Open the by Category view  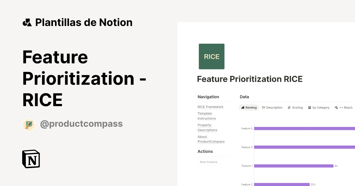click(320, 107)
